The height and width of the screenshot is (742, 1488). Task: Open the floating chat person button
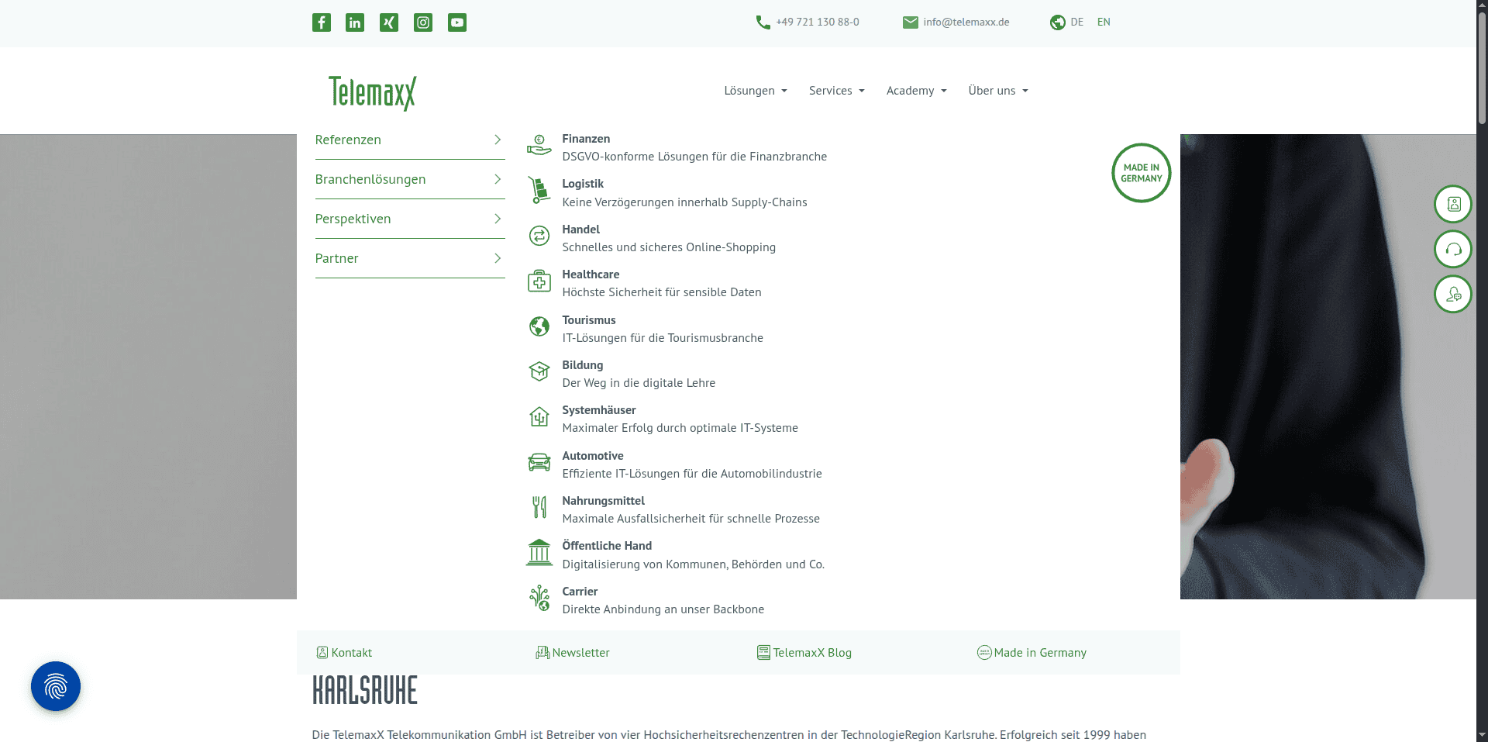[1453, 294]
